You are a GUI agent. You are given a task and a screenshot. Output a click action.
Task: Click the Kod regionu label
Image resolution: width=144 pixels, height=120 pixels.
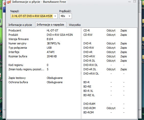point(16,65)
